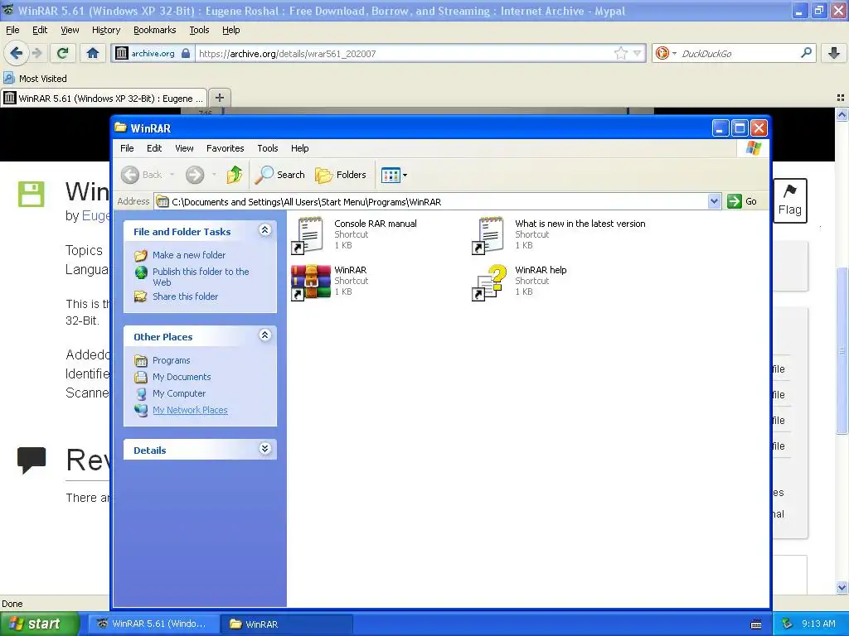
Task: Collapse the Other Places panel
Action: 264,335
